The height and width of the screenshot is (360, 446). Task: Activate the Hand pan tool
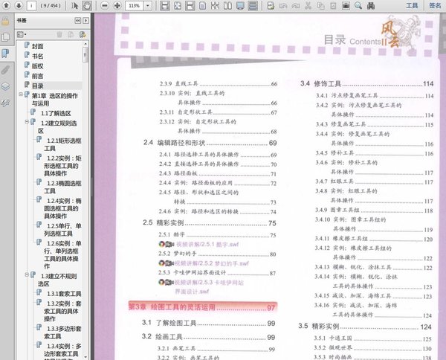click(87, 5)
